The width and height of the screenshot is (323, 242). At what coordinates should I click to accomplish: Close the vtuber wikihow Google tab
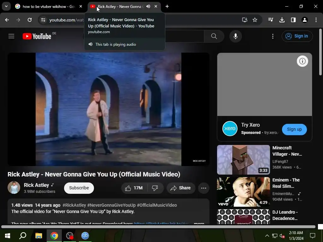point(81,6)
